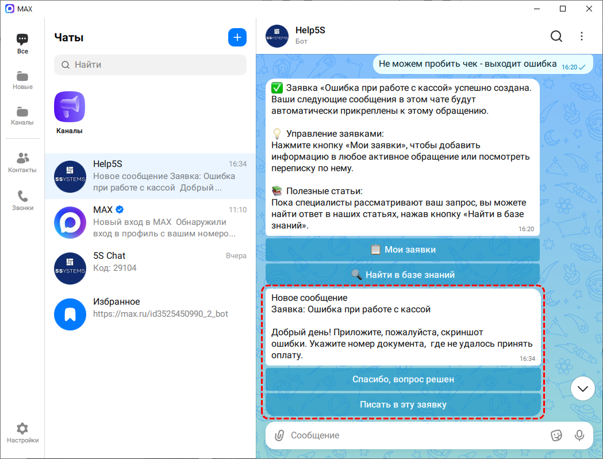
Task: Click the Вчера label in 5S Chat row
Action: [x=236, y=256]
